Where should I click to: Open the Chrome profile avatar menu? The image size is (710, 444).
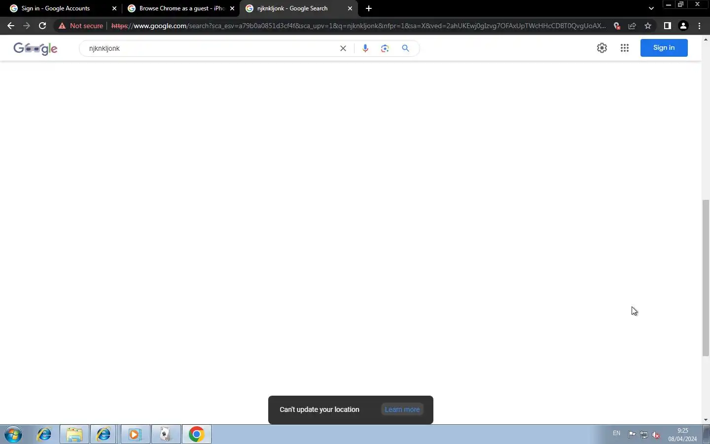(683, 26)
